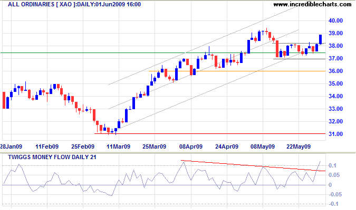Select the 0.1 money flow axis label
Screen dimensions: 356x210
point(333,166)
